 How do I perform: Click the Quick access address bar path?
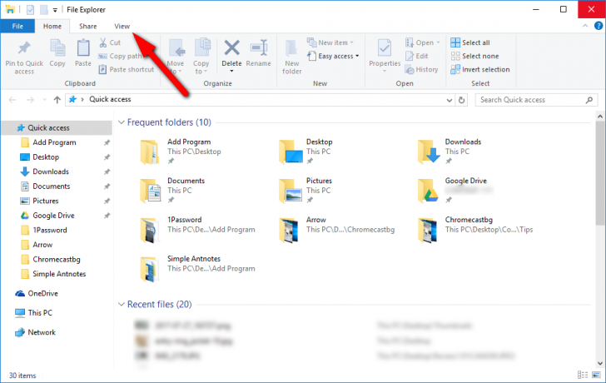point(110,99)
